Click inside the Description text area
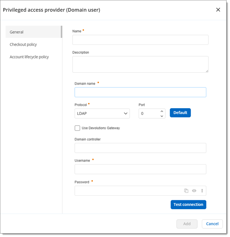230x237 pixels. pyautogui.click(x=140, y=65)
